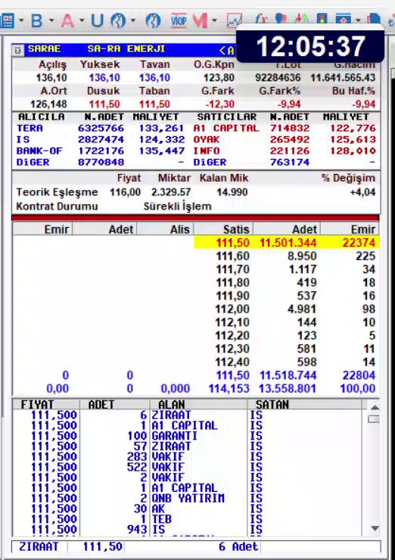Click the fx formula toolbar icon
The height and width of the screenshot is (560, 395).
coord(261,18)
